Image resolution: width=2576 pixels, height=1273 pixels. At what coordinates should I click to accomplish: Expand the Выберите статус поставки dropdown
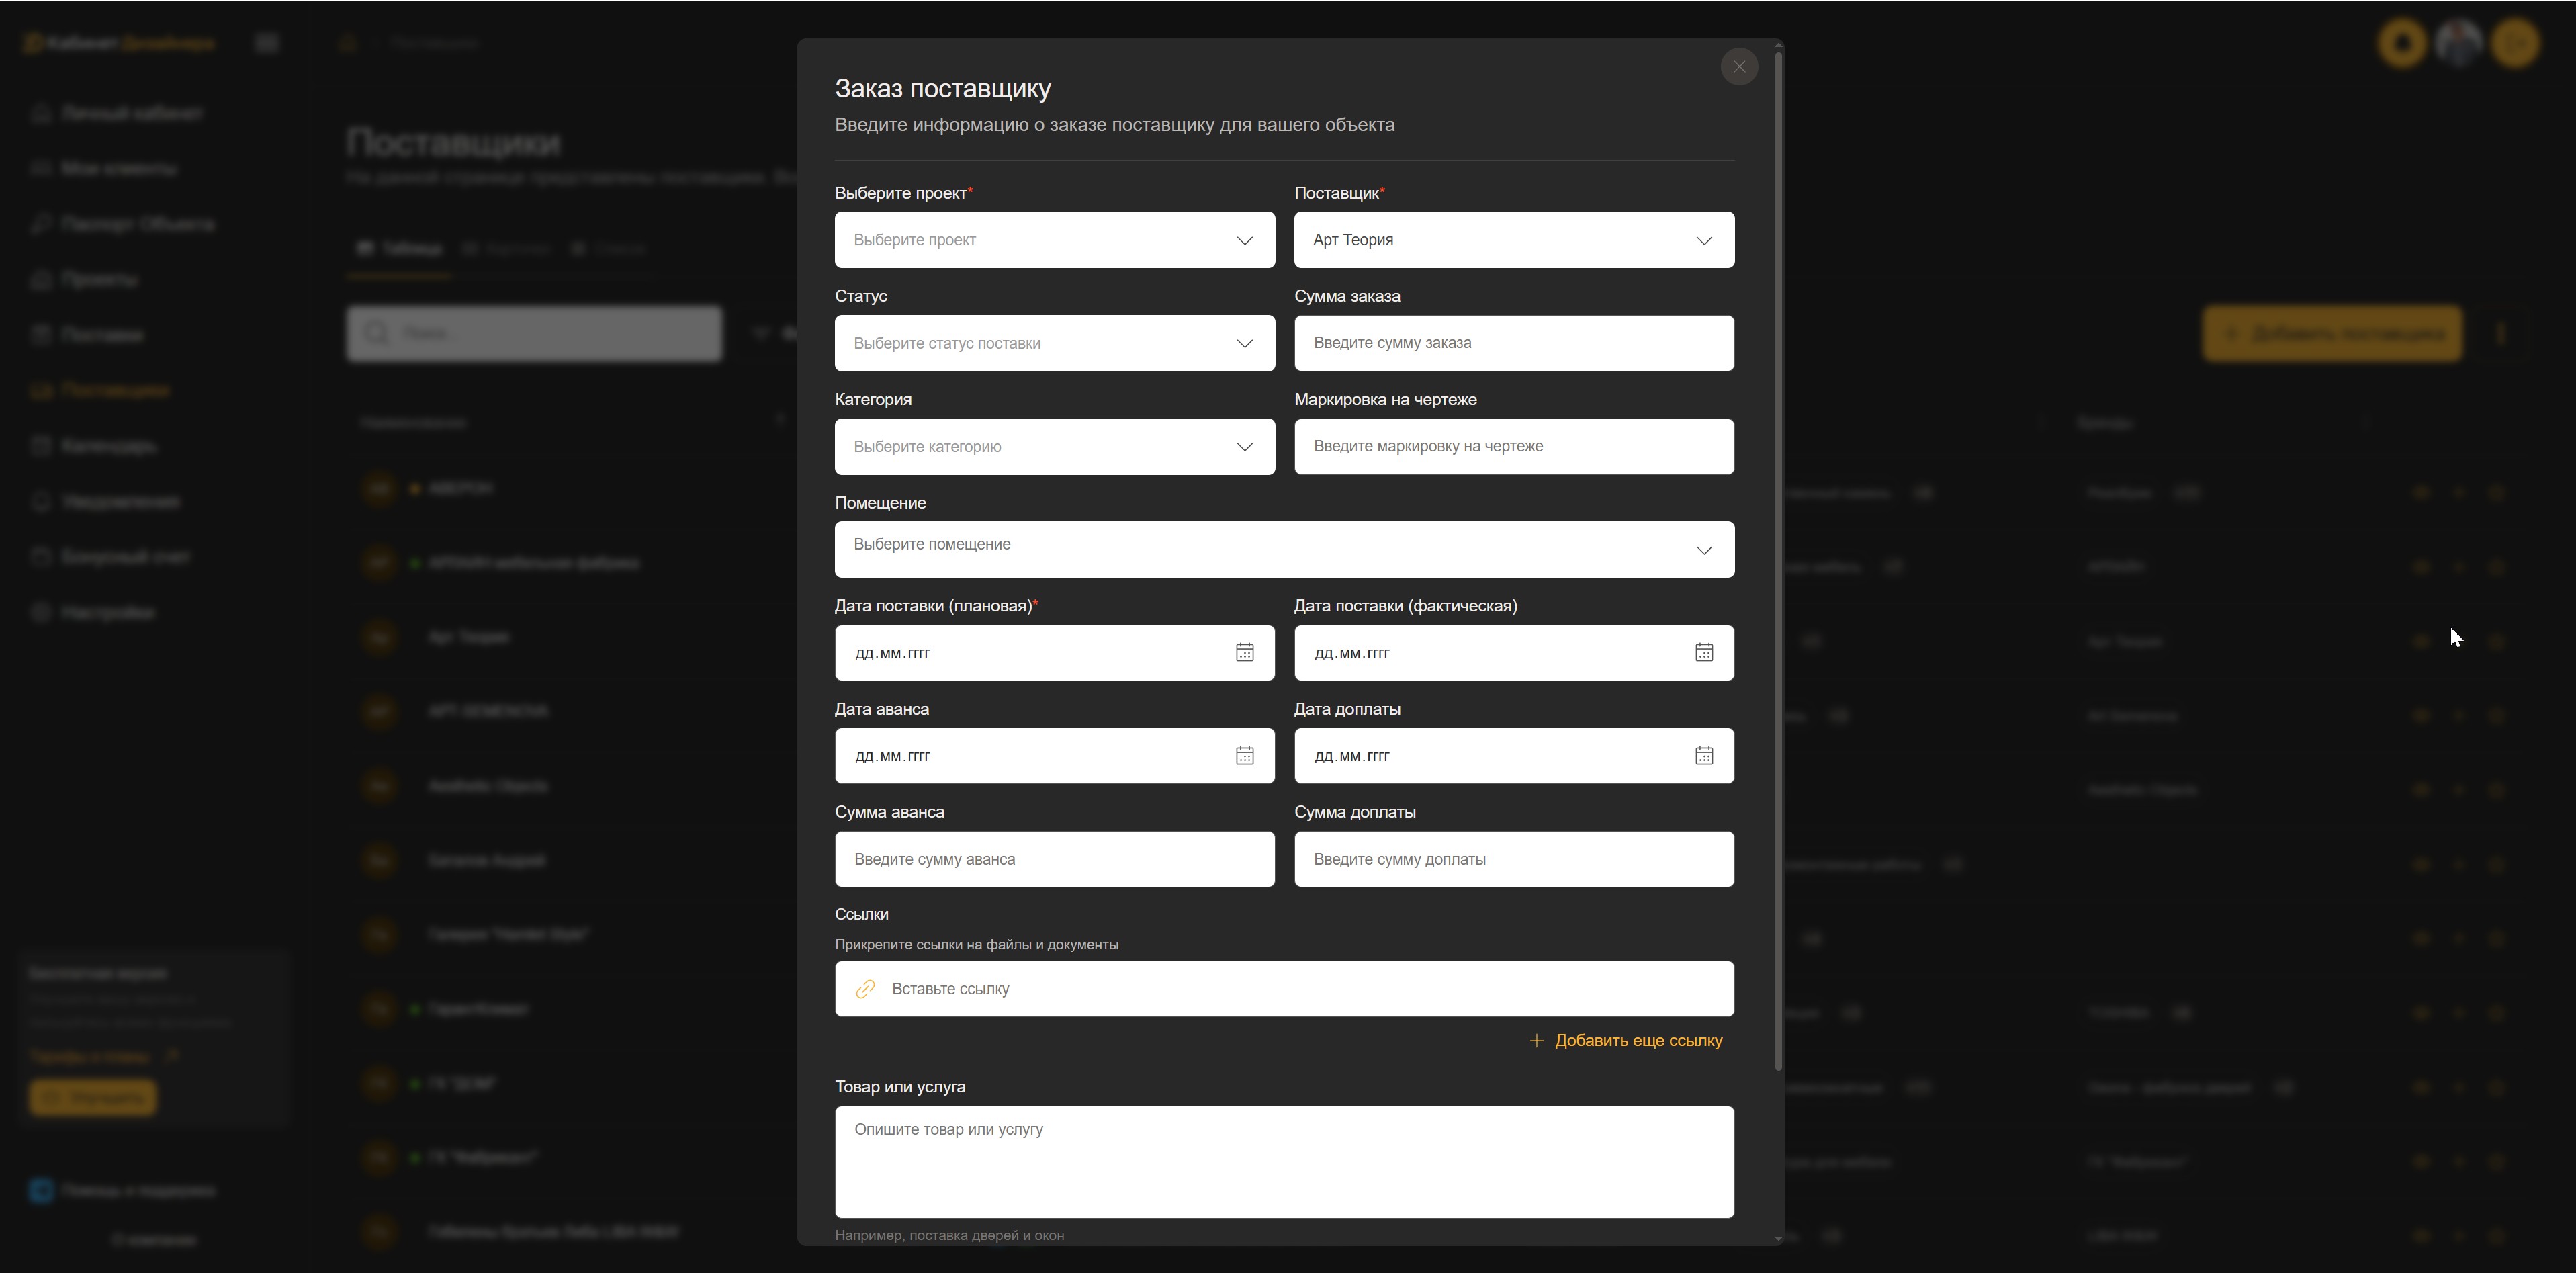[x=1054, y=343]
